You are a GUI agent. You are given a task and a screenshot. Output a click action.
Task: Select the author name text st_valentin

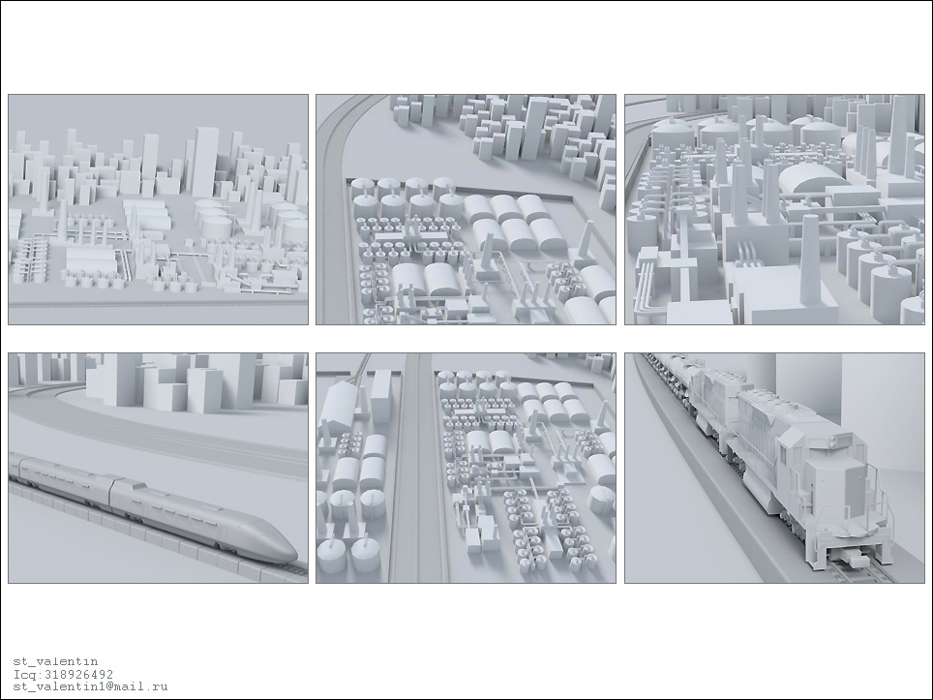[x=56, y=661]
